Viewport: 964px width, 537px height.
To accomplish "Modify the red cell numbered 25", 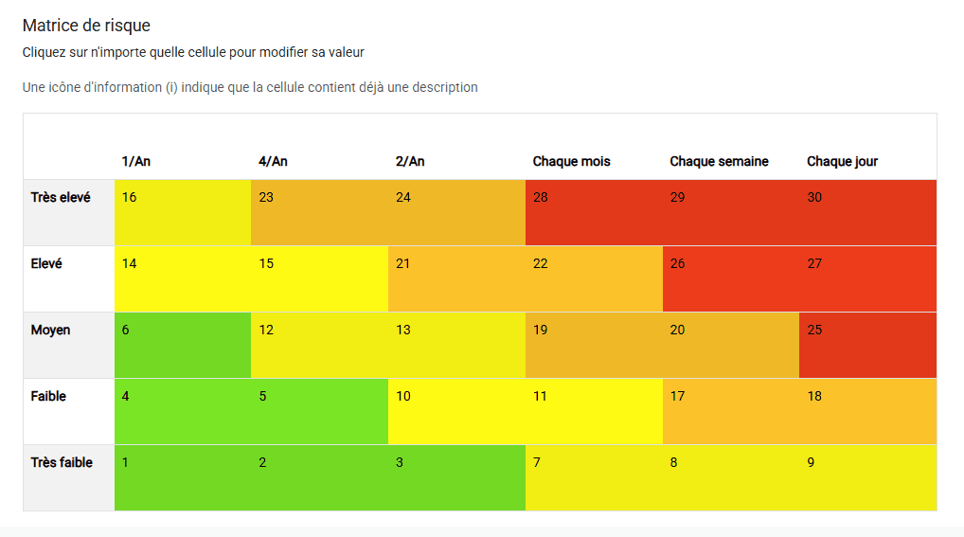I will point(867,345).
